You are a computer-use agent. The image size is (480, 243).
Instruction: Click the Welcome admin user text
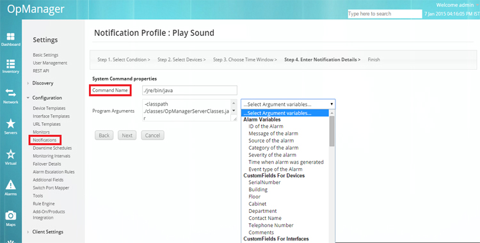454,5
